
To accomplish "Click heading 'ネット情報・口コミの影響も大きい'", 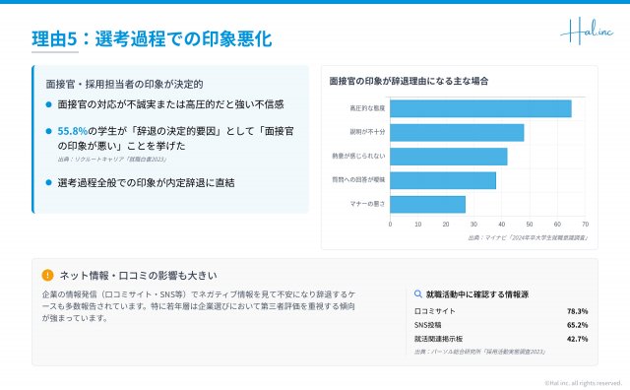I will pos(138,276).
